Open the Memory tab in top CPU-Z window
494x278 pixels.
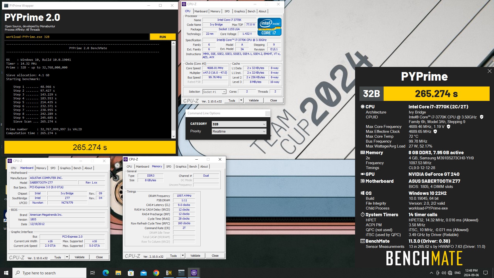(215, 11)
